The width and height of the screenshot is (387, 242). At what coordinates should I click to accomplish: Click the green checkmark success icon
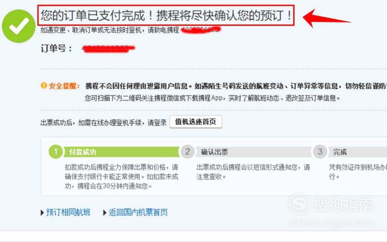19,26
